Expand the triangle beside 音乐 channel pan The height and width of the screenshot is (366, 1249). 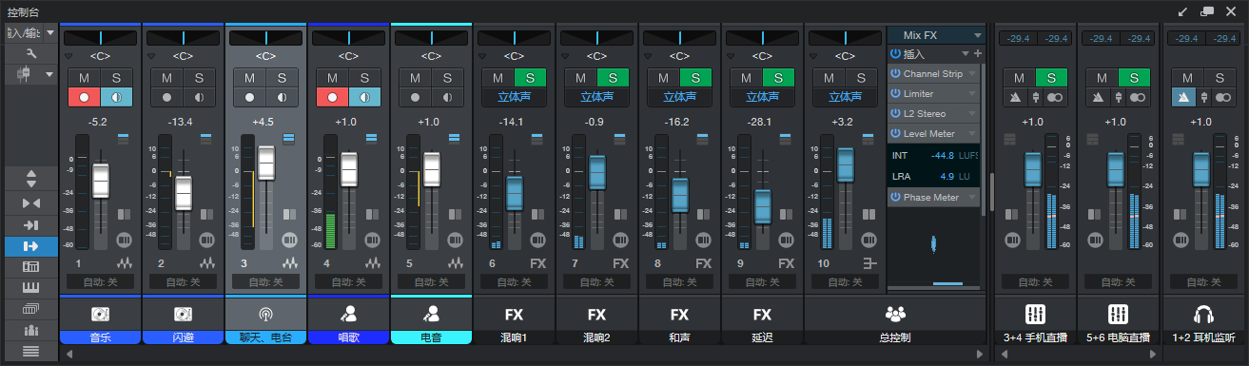pos(68,56)
